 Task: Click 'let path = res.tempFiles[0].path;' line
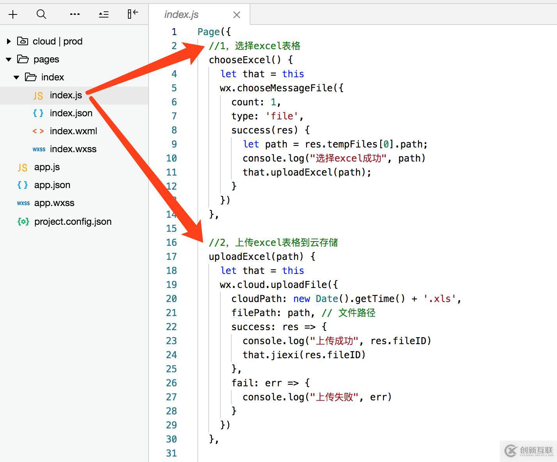tap(335, 144)
